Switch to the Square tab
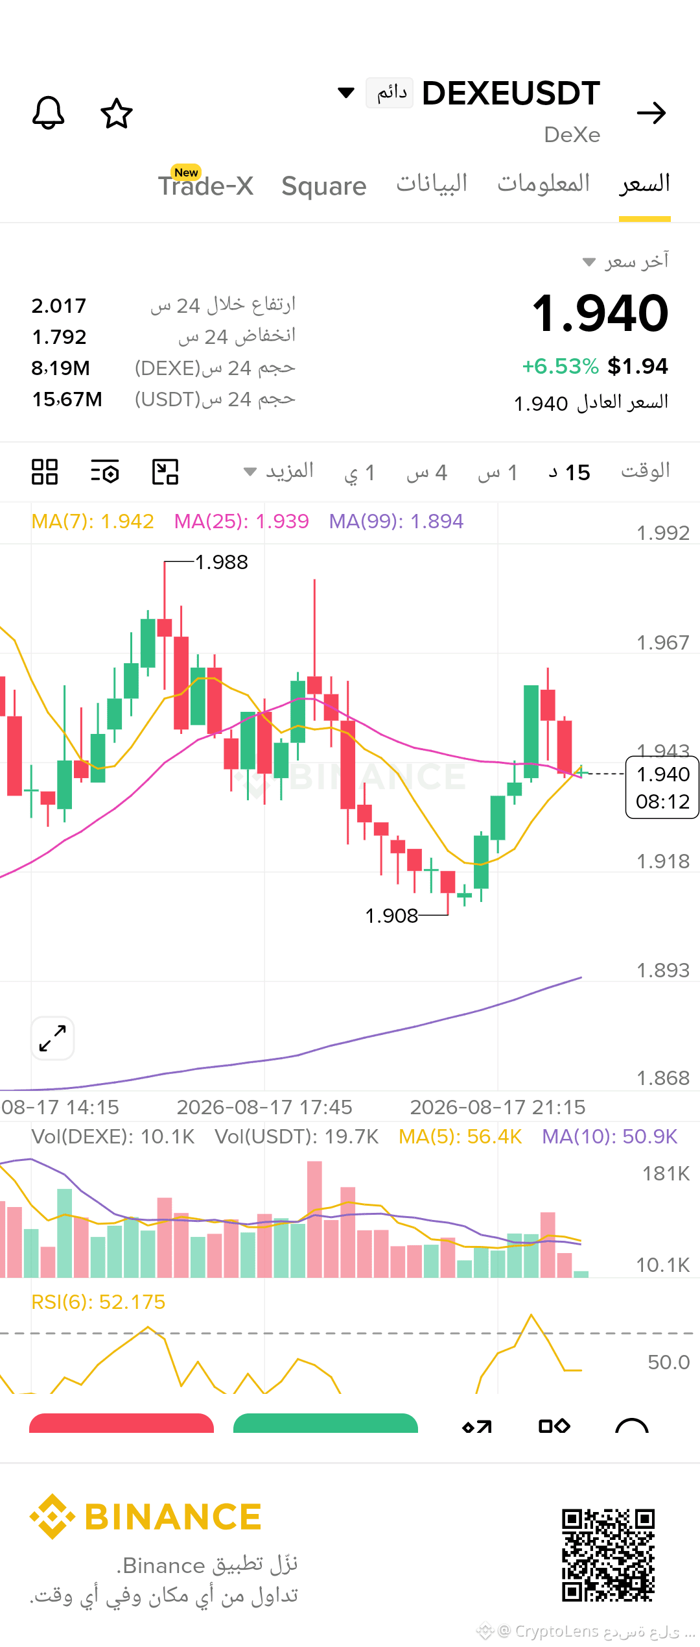The height and width of the screenshot is (1647, 700). pyautogui.click(x=324, y=186)
